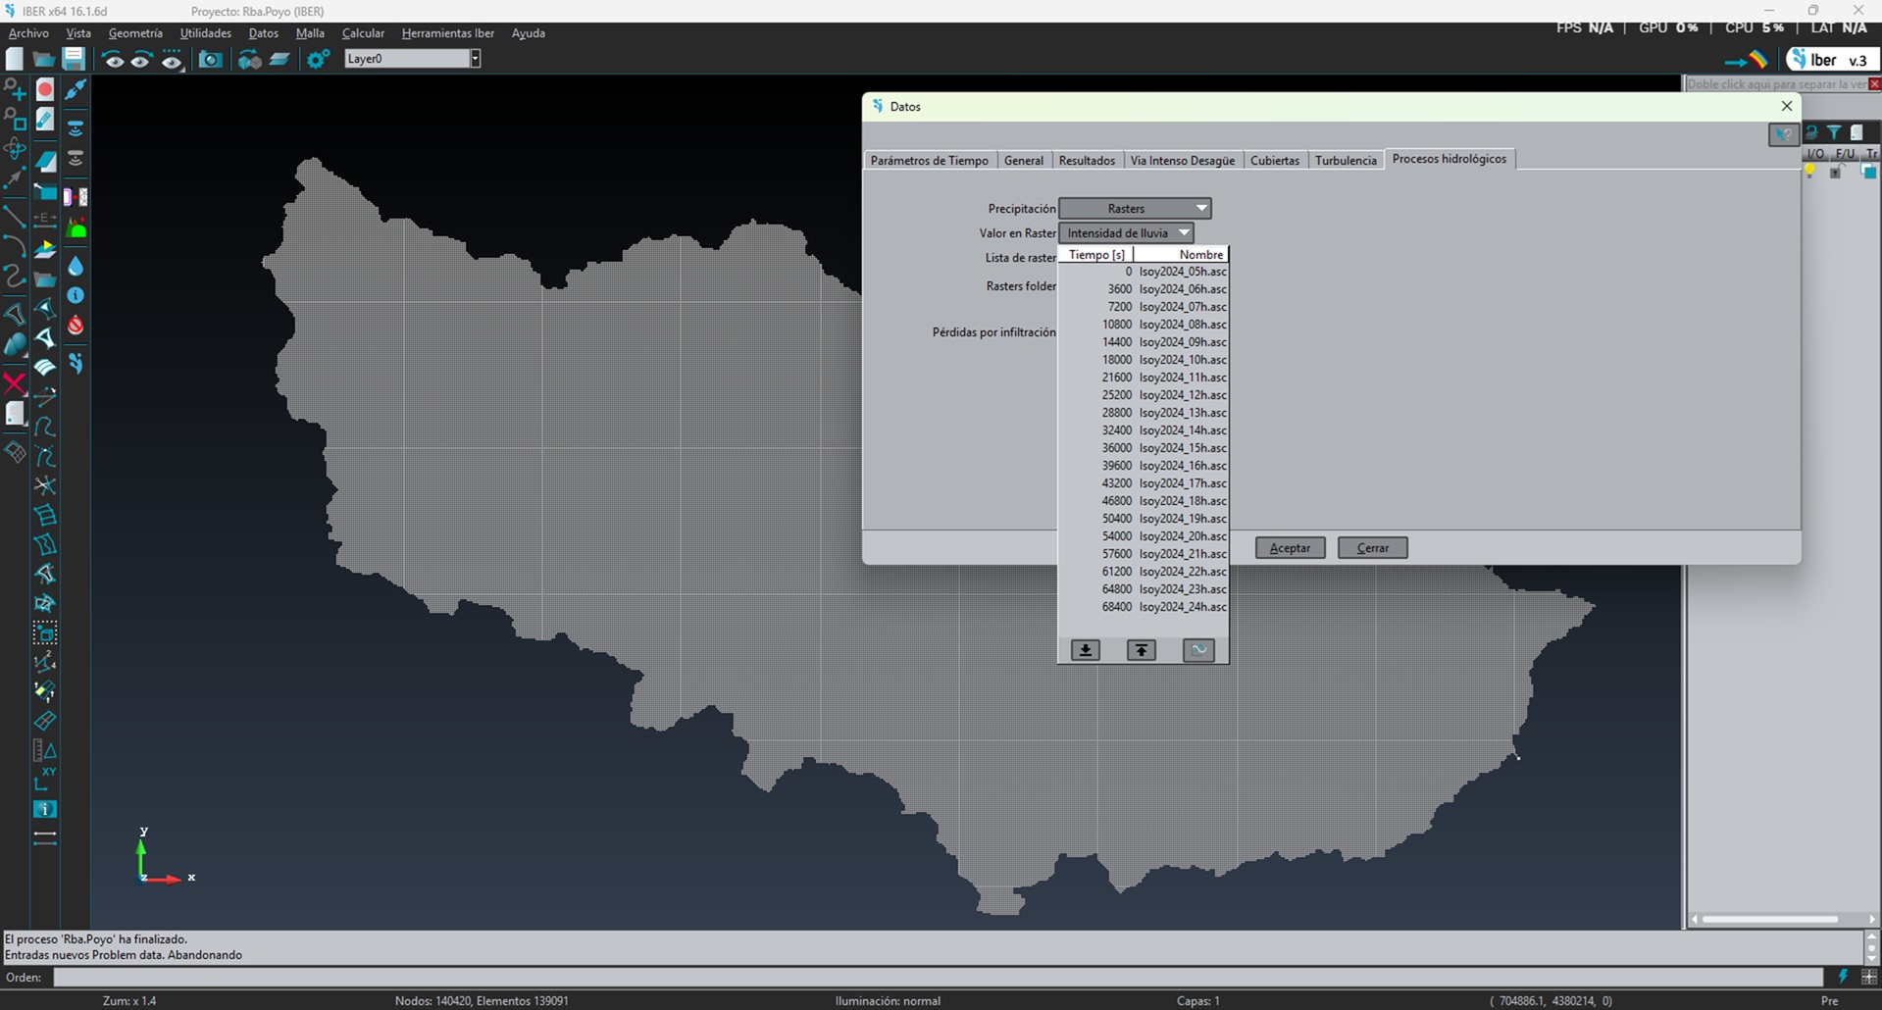Click the layers panel horizontal scrollbar

[1771, 920]
